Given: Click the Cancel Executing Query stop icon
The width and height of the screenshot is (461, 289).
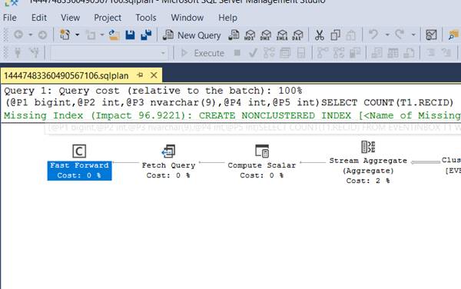Looking at the screenshot, I should [x=237, y=53].
